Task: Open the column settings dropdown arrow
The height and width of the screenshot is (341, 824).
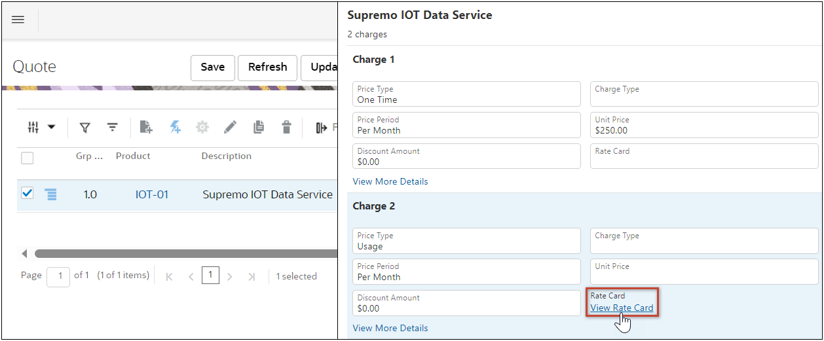Action: pos(51,128)
